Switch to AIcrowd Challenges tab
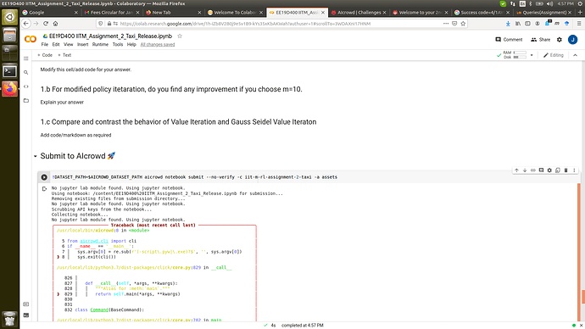Image resolution: width=585 pixels, height=329 pixels. (359, 13)
